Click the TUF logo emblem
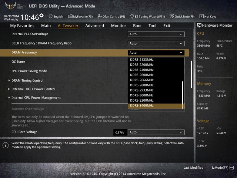This screenshot has height=178, width=237. 10,6
